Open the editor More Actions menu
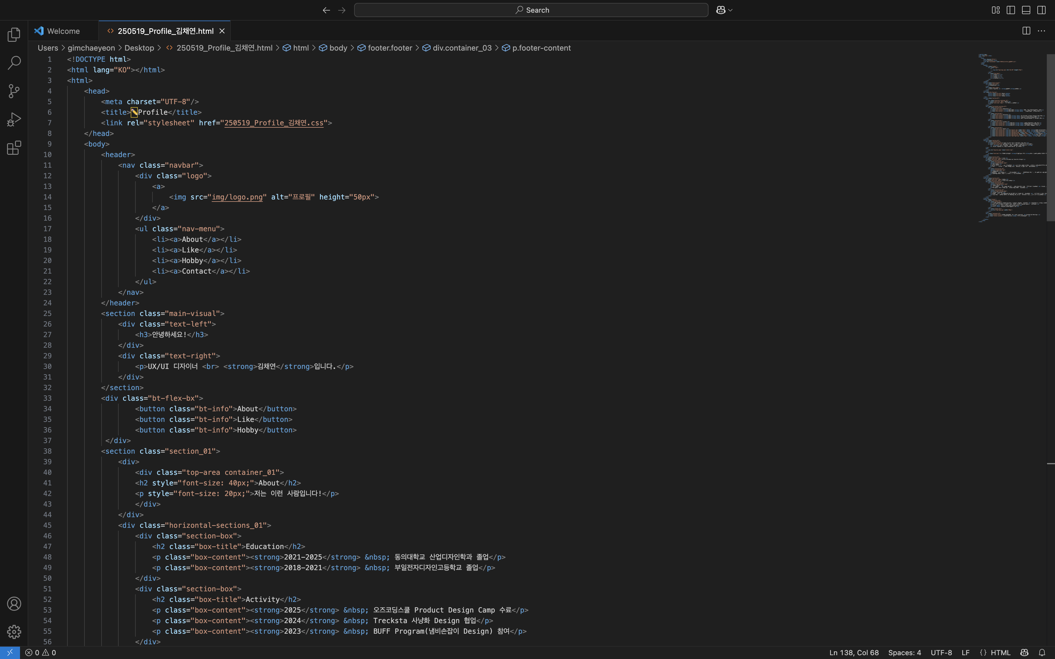The height and width of the screenshot is (659, 1055). tap(1041, 31)
